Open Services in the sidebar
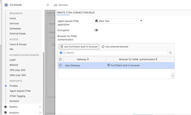 pyautogui.click(x=14, y=23)
